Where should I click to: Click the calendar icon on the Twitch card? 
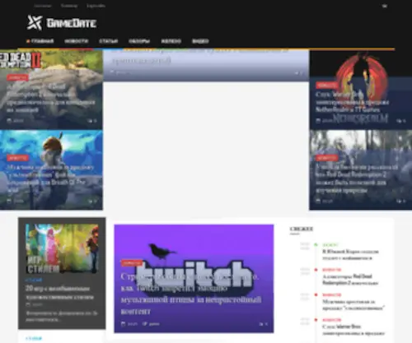coord(124,324)
